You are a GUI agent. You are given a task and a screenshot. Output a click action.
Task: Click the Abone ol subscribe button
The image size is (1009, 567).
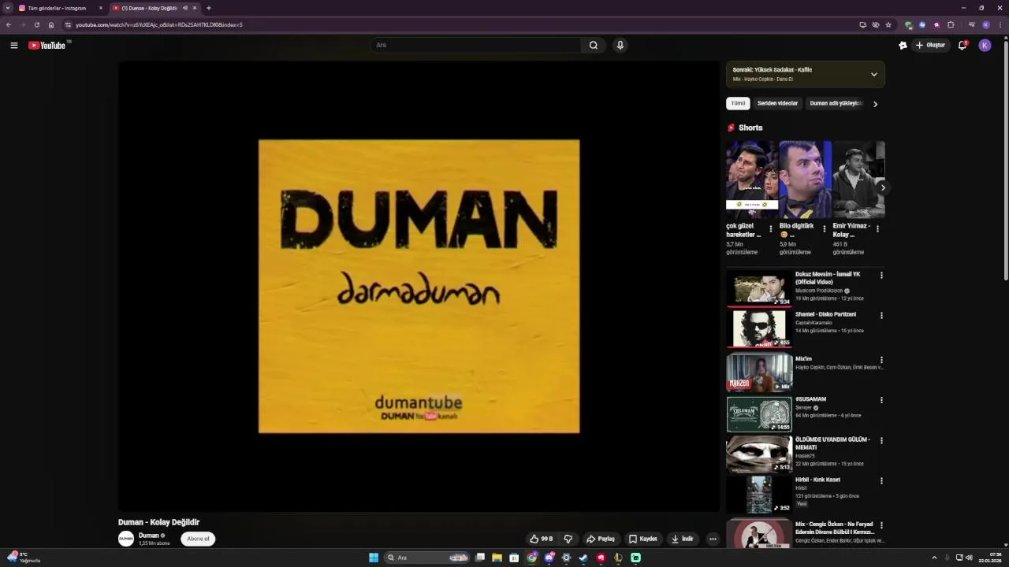198,539
